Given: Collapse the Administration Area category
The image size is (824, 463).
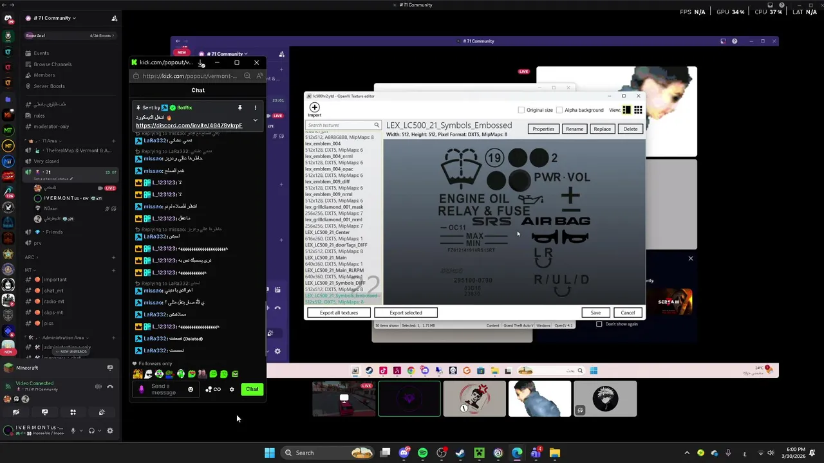Looking at the screenshot, I should click(58, 338).
